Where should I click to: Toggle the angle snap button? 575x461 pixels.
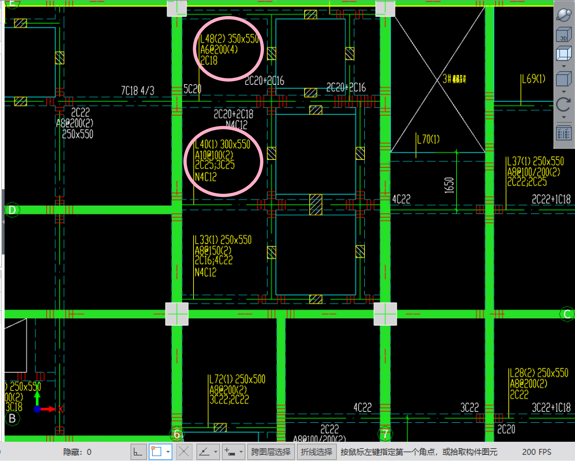click(205, 452)
